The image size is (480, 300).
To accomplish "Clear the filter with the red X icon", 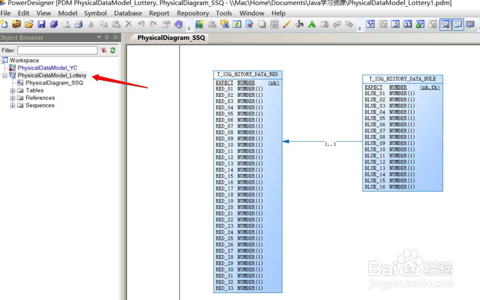I will click(104, 50).
